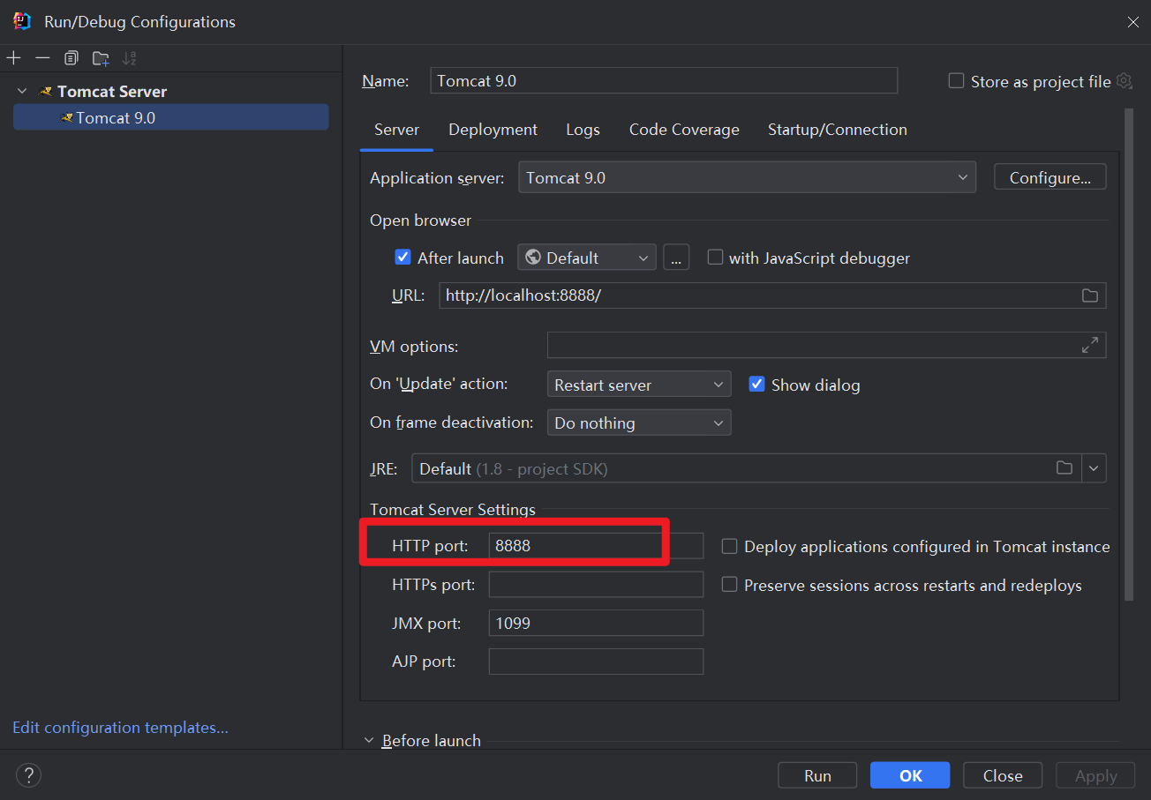Click the Tomcat Server Settings heading
This screenshot has width=1151, height=800.
coord(453,509)
